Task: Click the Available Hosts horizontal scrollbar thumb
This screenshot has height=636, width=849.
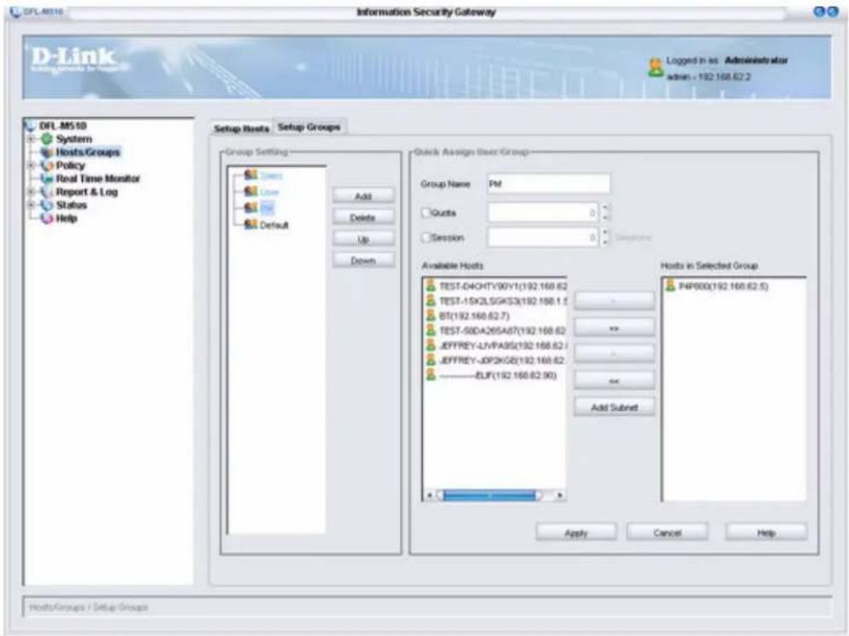Action: click(x=489, y=495)
